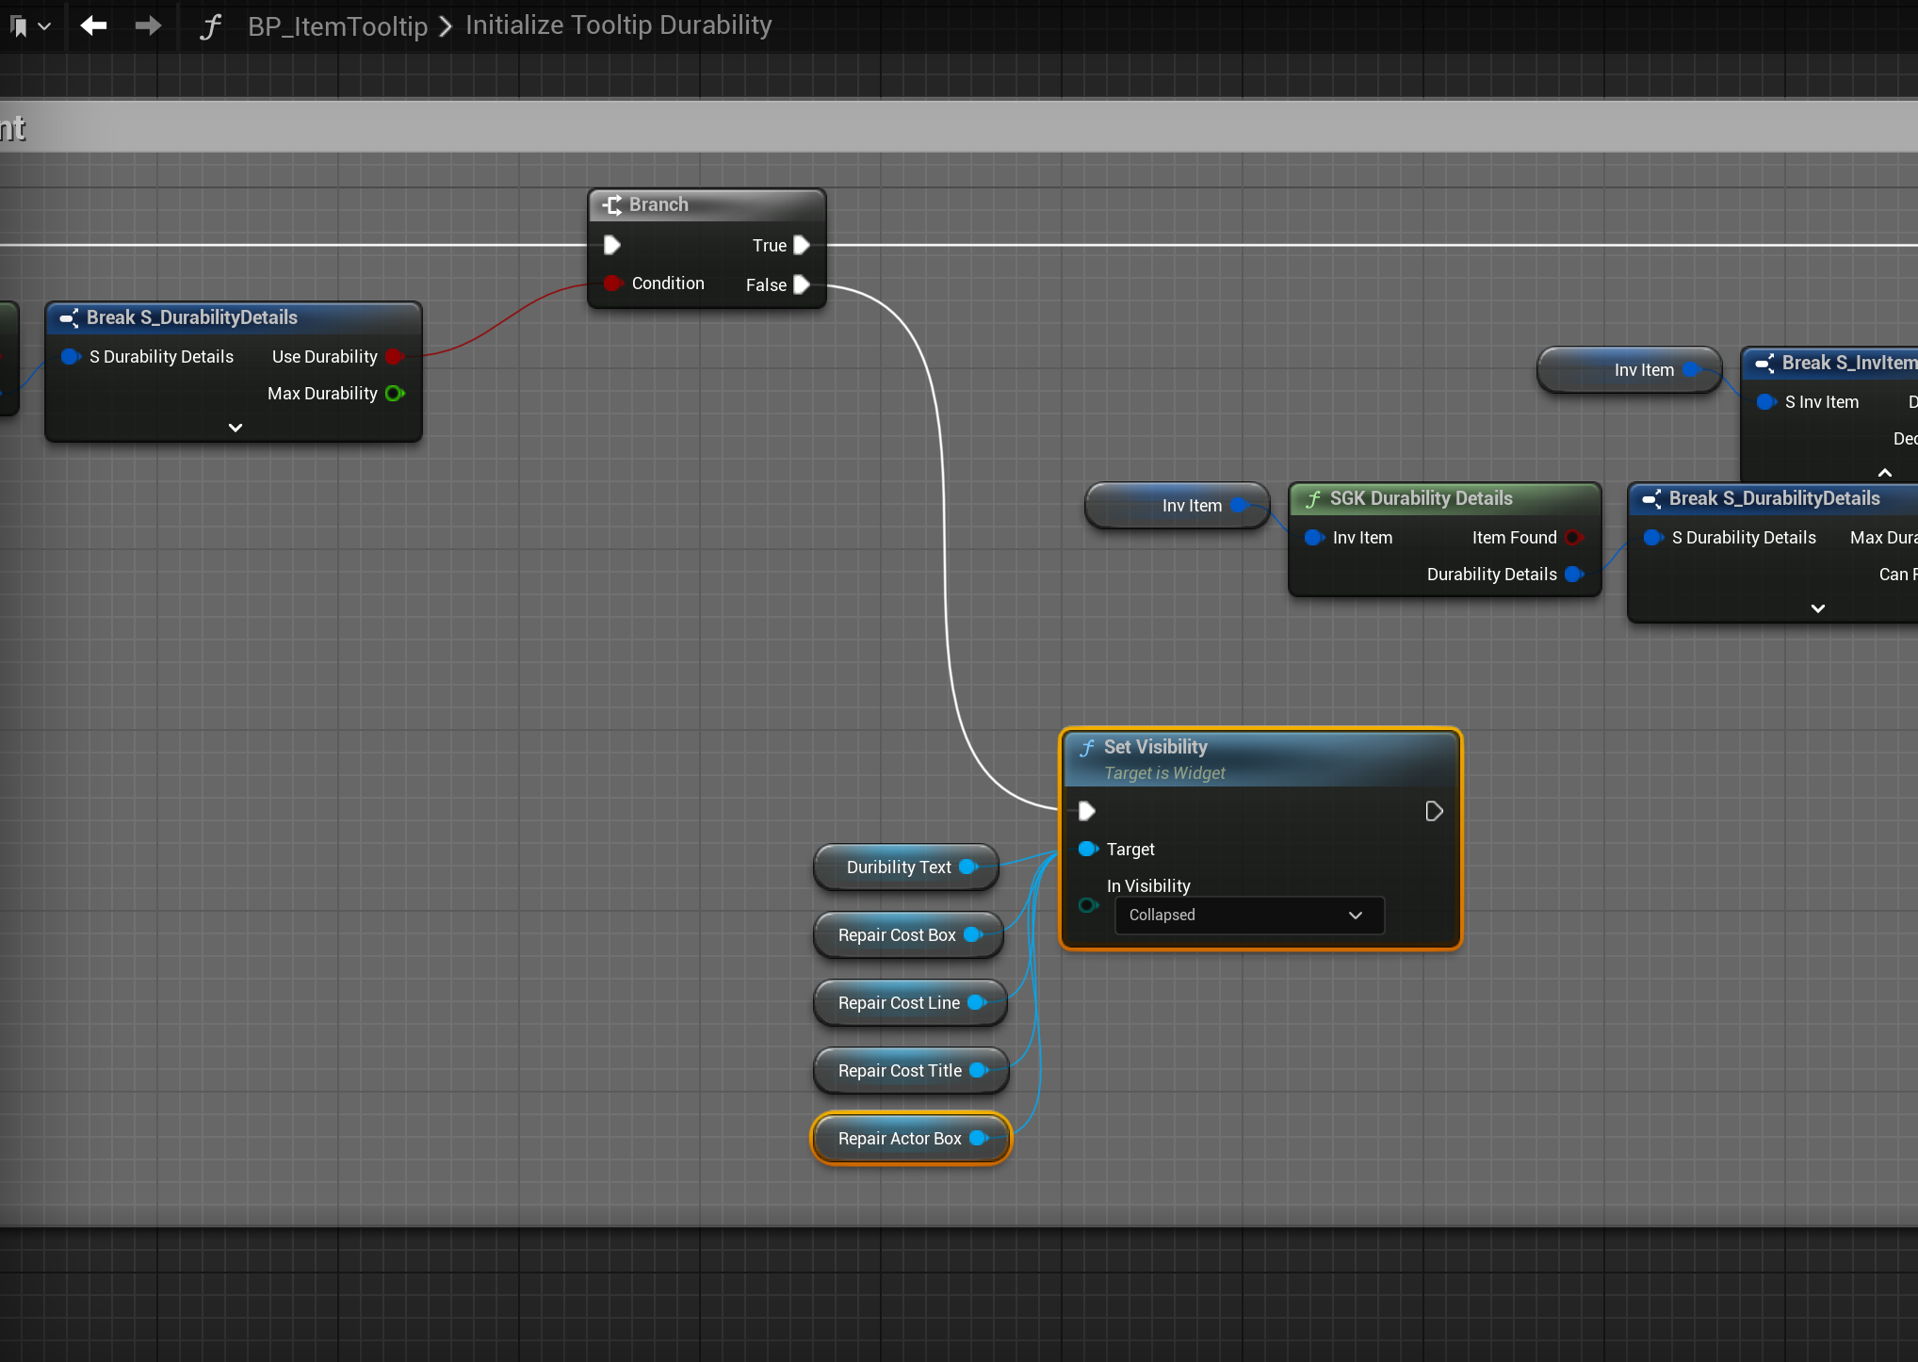
Task: Click the Set Visibility Target pin
Action: [1087, 849]
